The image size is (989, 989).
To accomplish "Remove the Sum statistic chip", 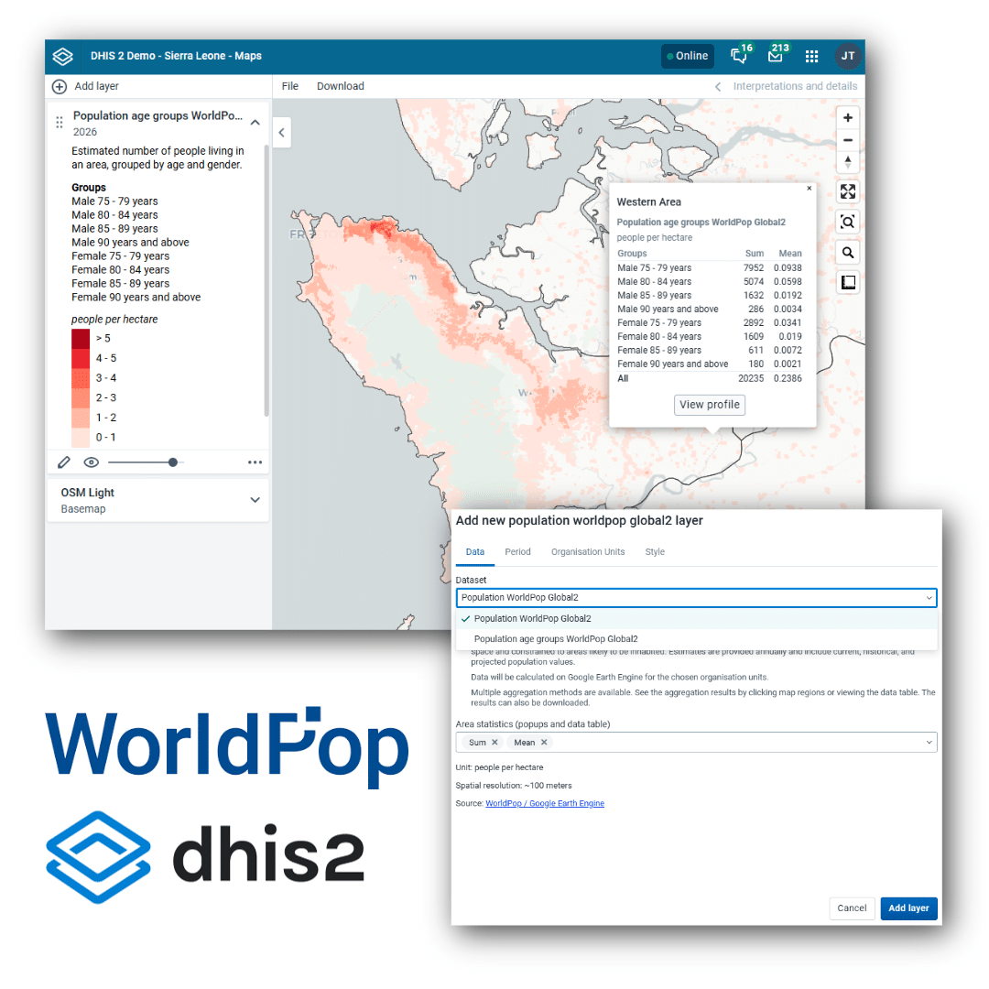I will (494, 743).
